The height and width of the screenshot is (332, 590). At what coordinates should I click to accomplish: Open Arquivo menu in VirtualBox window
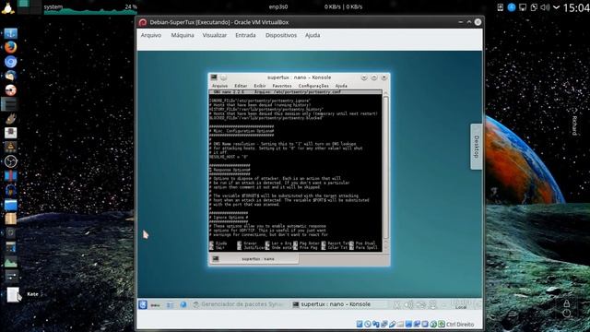pos(151,35)
